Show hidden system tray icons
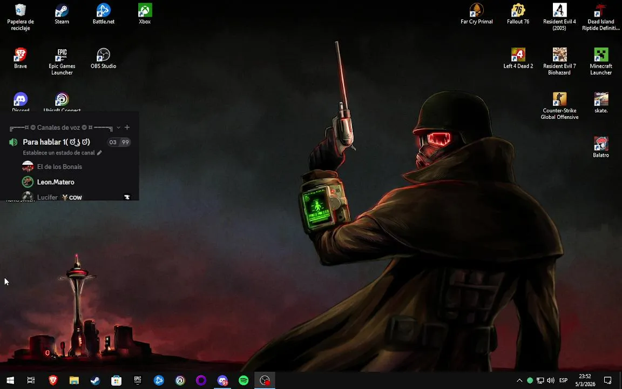The image size is (622, 389). pyautogui.click(x=519, y=380)
